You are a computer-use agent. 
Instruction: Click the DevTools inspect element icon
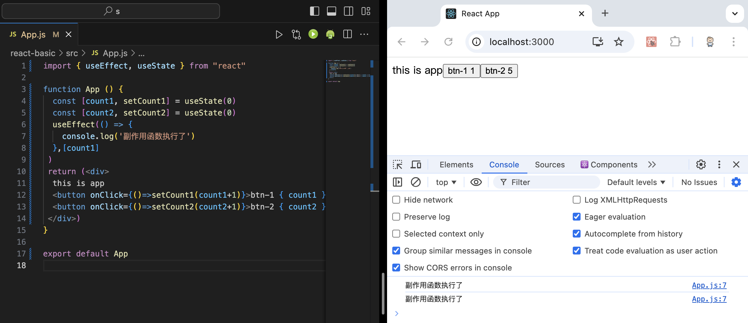pyautogui.click(x=397, y=165)
